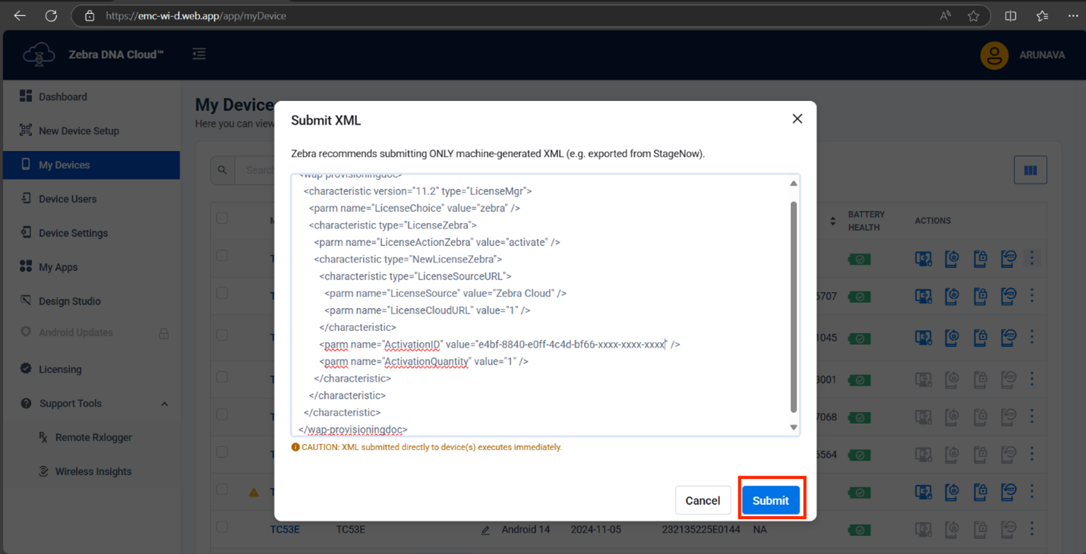Click the browser refresh icon
The height and width of the screenshot is (554, 1086).
(51, 16)
